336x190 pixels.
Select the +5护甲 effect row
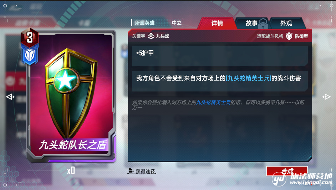[x=220, y=56]
